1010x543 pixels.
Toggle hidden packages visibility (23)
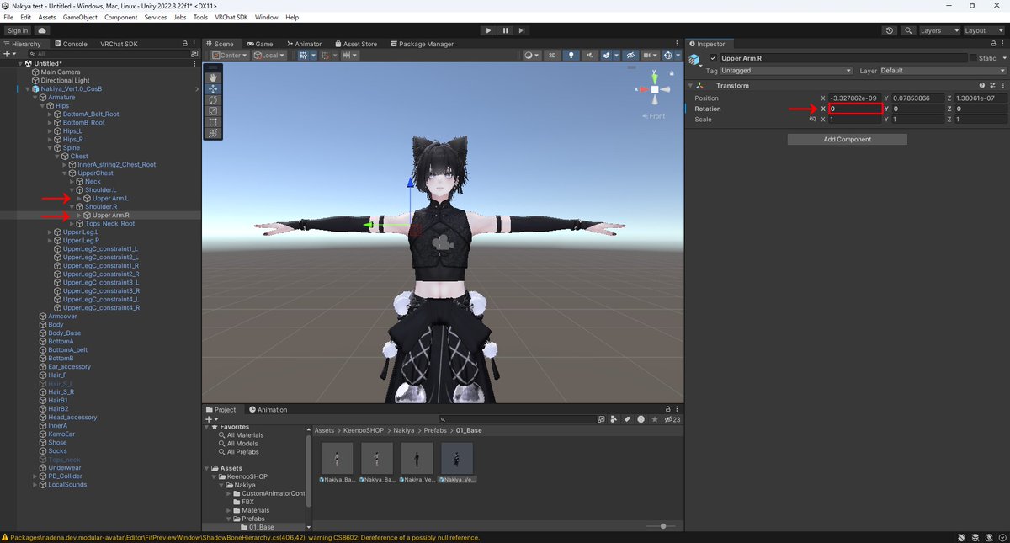tap(672, 418)
